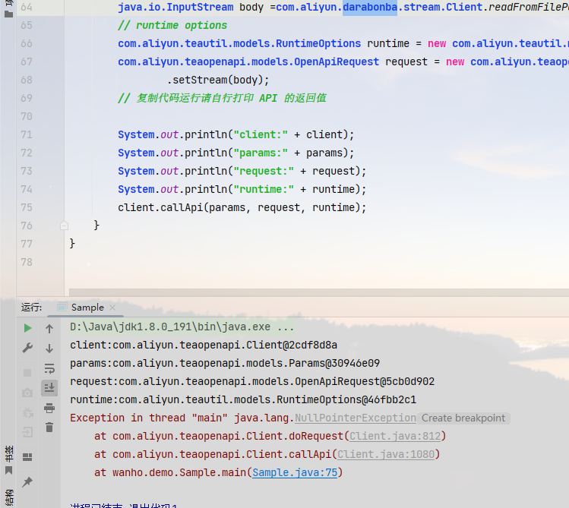The width and height of the screenshot is (569, 508).
Task: Click the '// runtime options' comment
Action: click(172, 25)
